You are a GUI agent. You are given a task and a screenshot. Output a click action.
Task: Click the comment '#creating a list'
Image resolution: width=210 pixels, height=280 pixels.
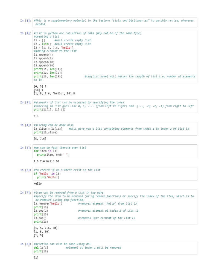46,37
